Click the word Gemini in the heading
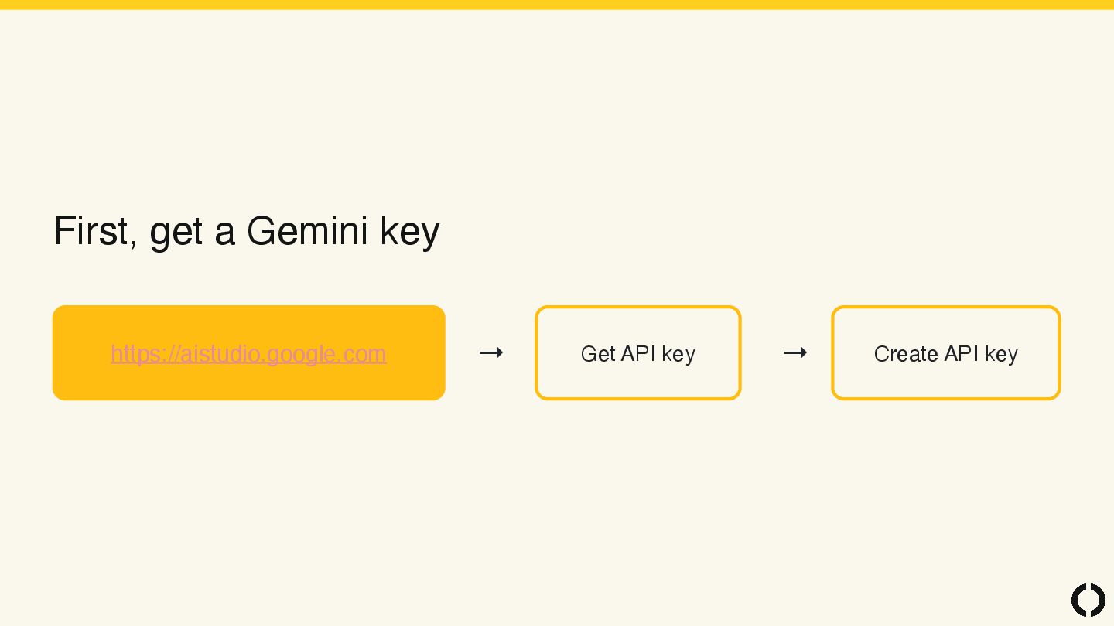1114x626 pixels. 307,230
